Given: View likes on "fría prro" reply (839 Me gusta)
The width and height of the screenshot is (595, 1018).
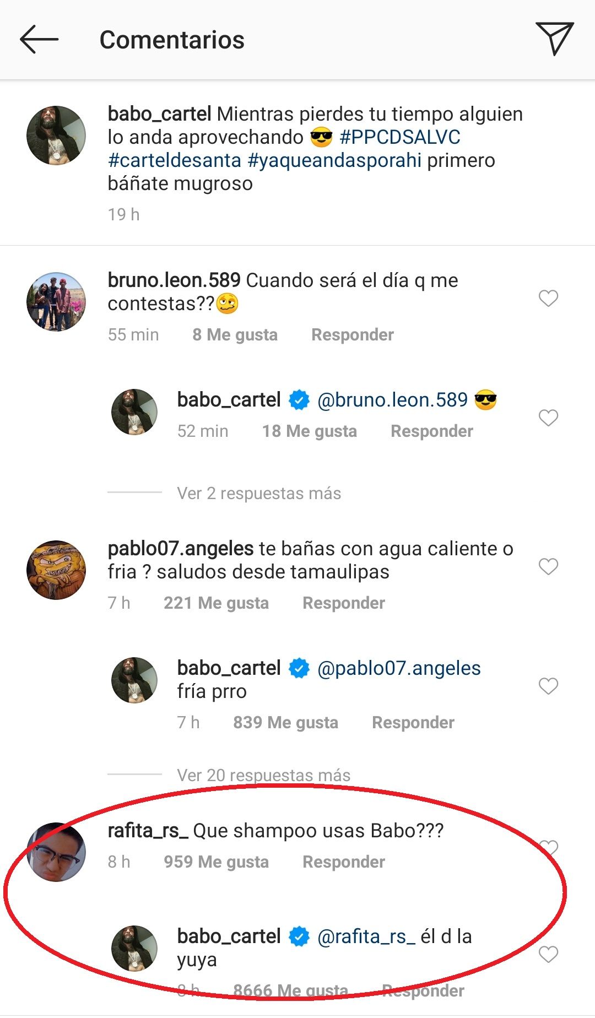Looking at the screenshot, I should (285, 723).
